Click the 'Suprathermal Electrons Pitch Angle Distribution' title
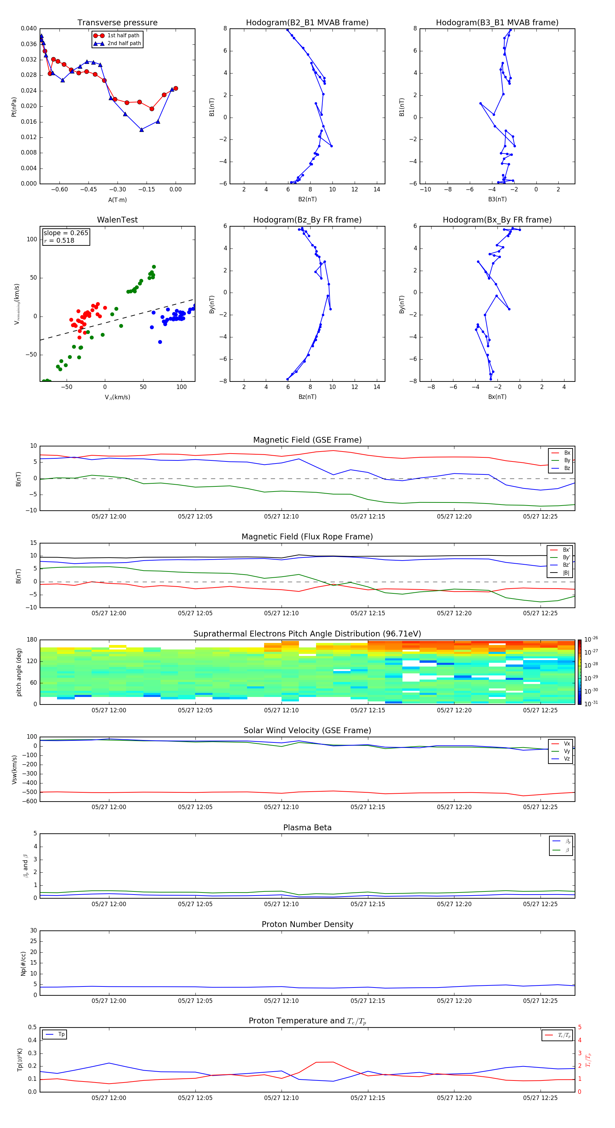Screen dimensions: 615x1128 pyautogui.click(x=307, y=634)
